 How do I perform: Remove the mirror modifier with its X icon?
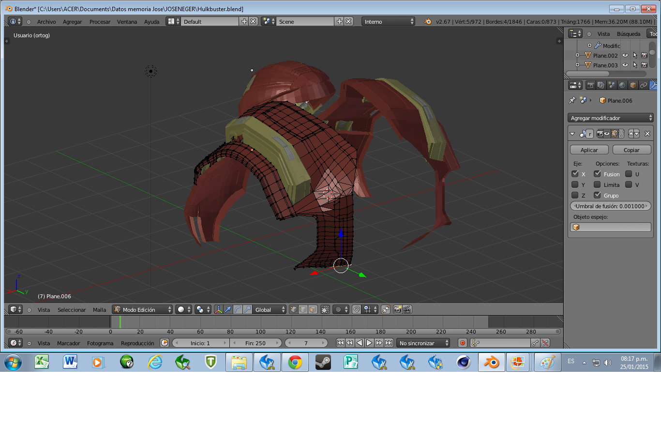tap(647, 134)
